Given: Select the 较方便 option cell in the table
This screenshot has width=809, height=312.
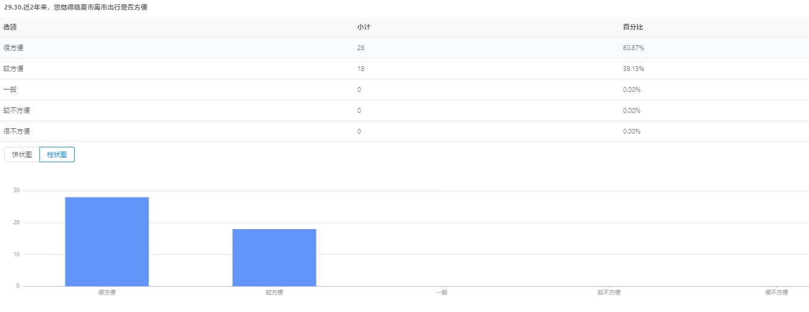Looking at the screenshot, I should coord(13,69).
